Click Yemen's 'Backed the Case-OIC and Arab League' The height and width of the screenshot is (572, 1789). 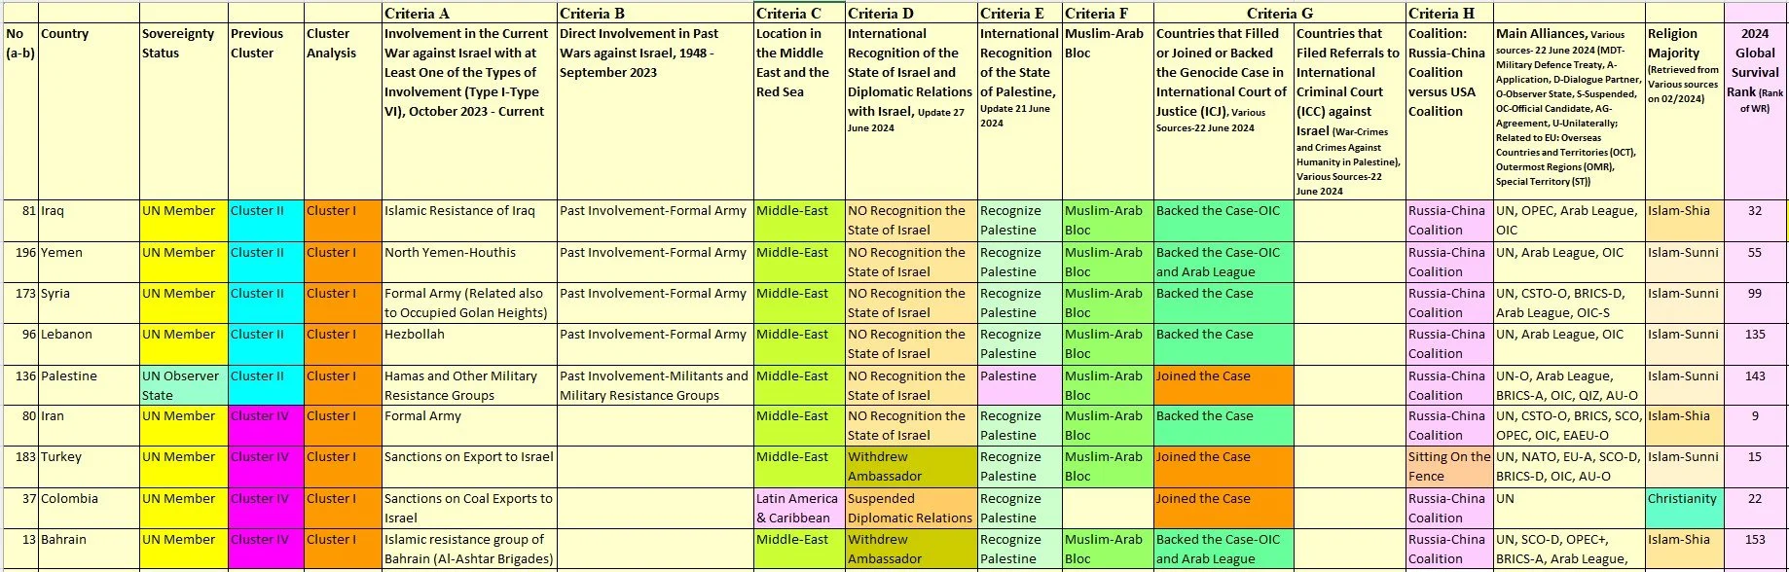pyautogui.click(x=1223, y=262)
